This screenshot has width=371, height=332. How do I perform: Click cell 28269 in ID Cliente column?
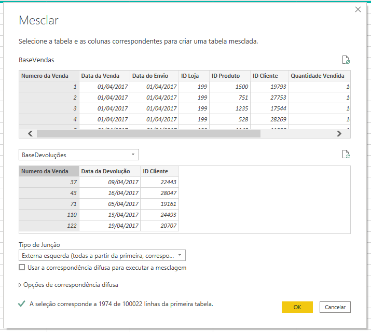click(270, 119)
